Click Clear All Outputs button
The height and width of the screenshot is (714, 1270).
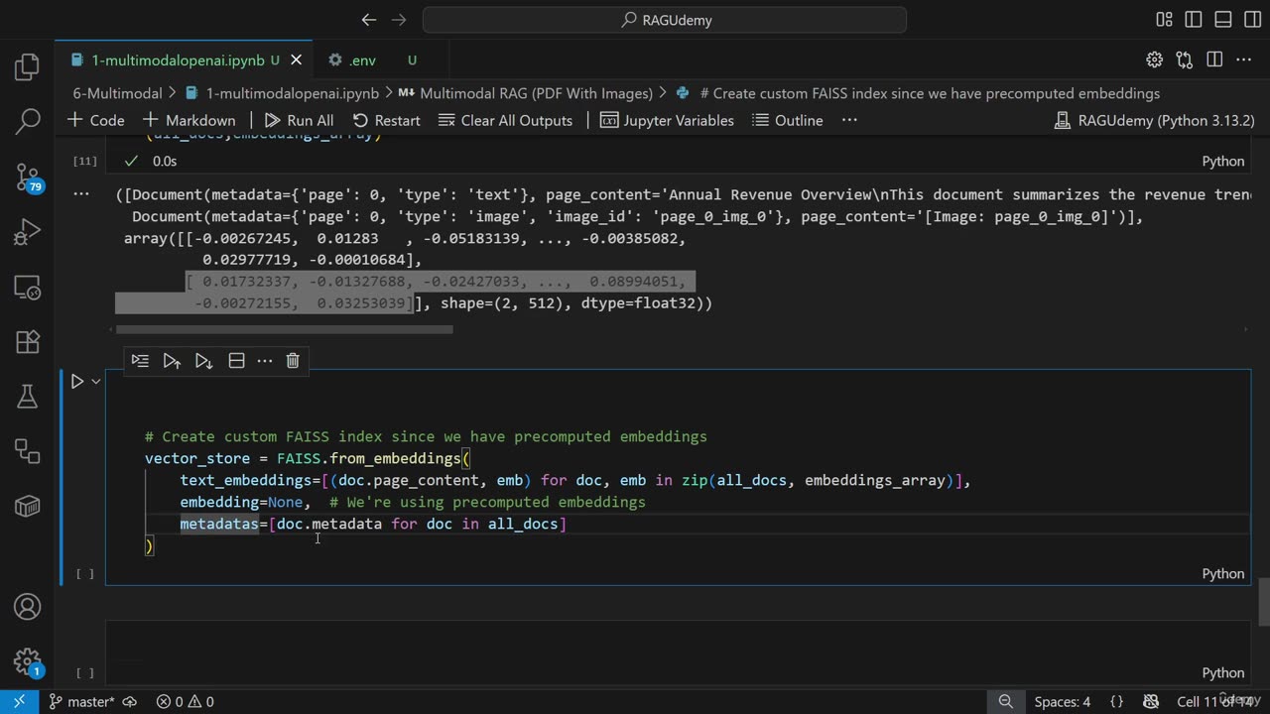(x=505, y=120)
